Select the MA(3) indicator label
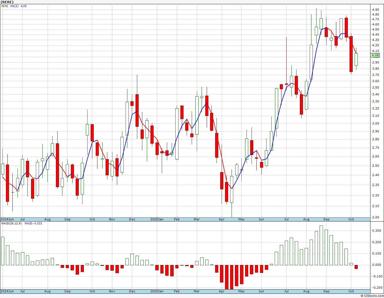This screenshot has height=298, width=384. 14,6
